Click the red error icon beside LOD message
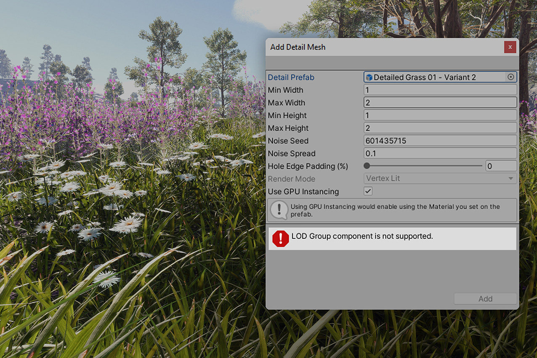 click(280, 239)
